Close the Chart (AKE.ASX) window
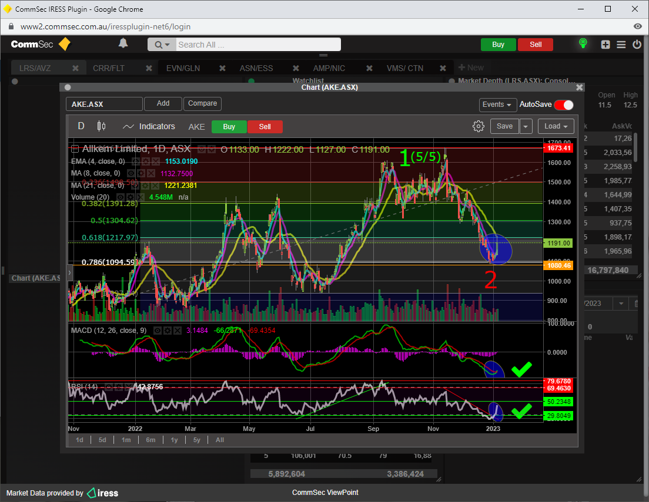 [580, 87]
